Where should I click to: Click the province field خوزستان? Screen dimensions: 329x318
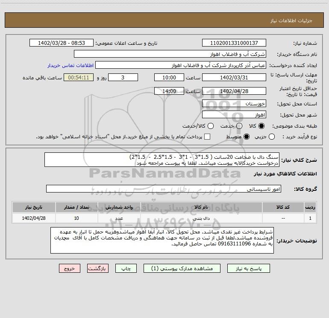click(234, 104)
